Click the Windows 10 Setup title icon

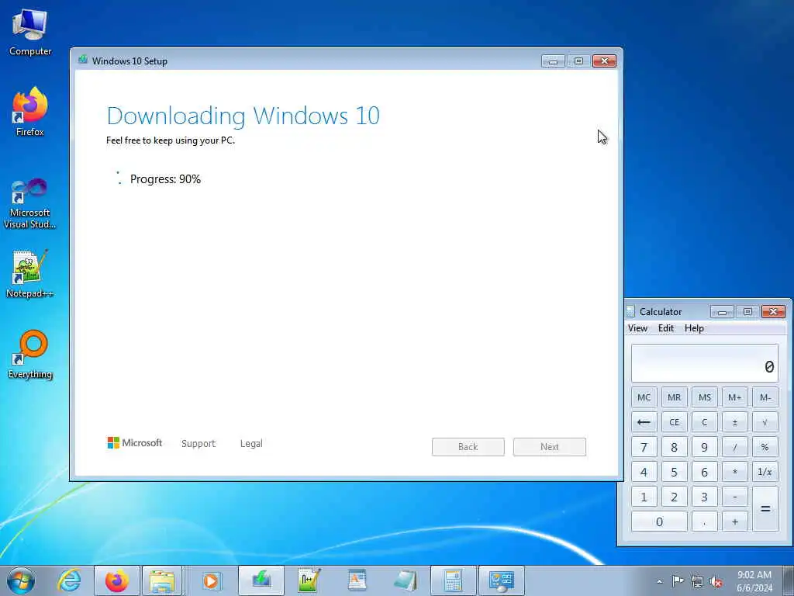[x=83, y=61]
